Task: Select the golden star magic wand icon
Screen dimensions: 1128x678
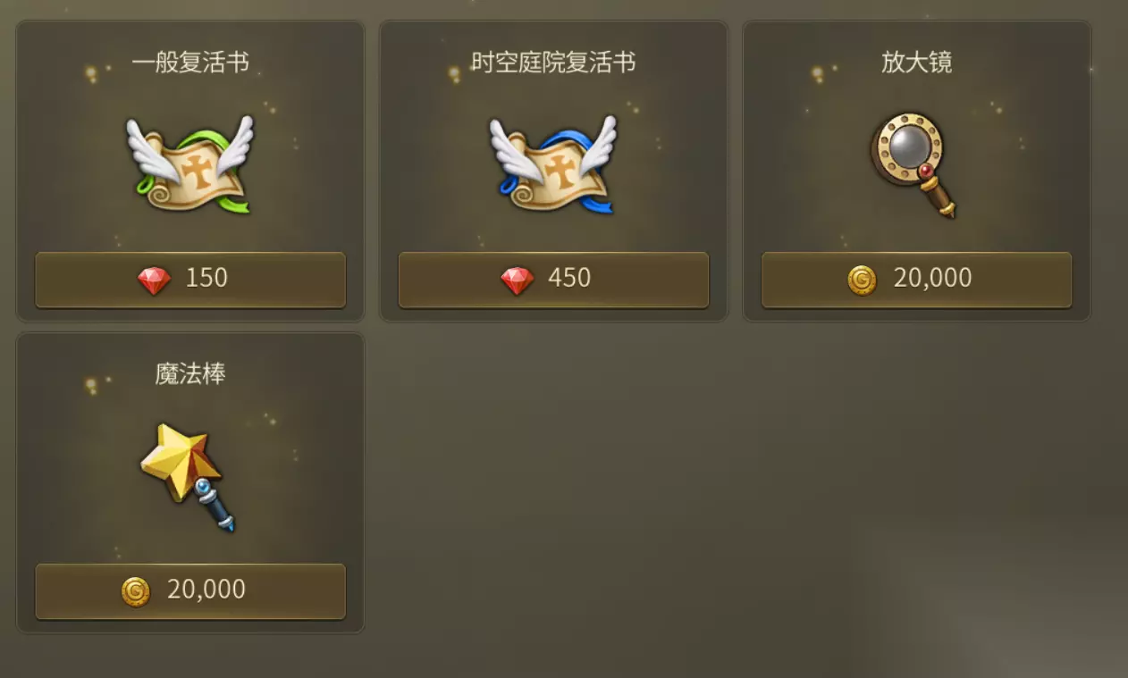Action: (x=188, y=477)
